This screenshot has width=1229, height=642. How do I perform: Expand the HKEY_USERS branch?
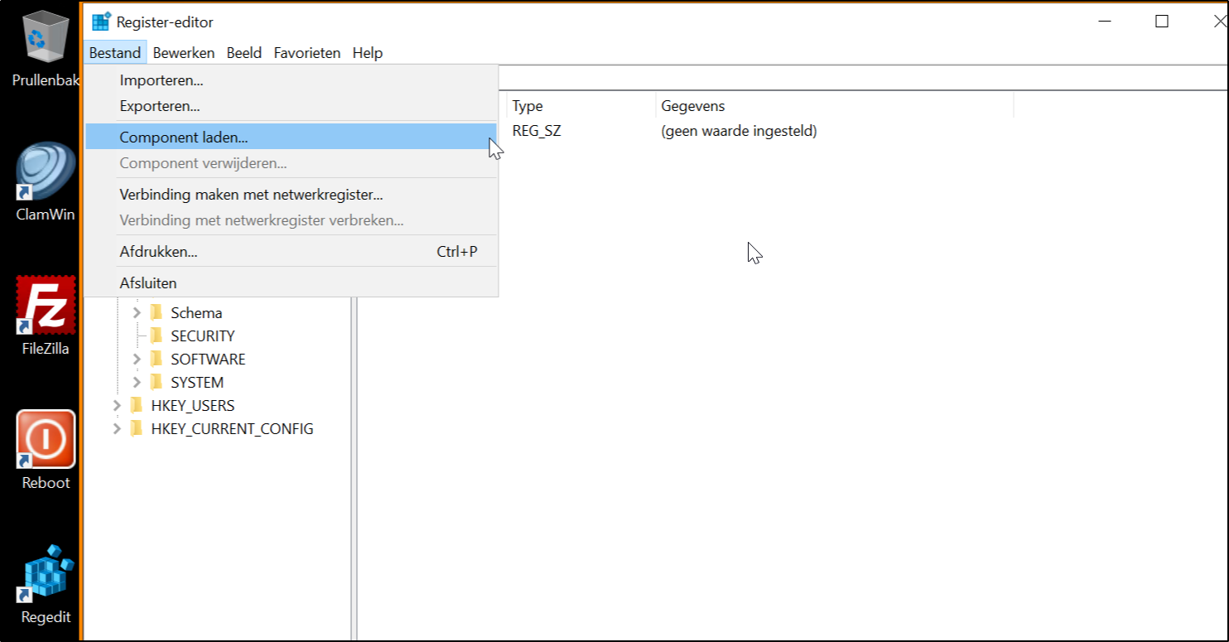tap(118, 405)
